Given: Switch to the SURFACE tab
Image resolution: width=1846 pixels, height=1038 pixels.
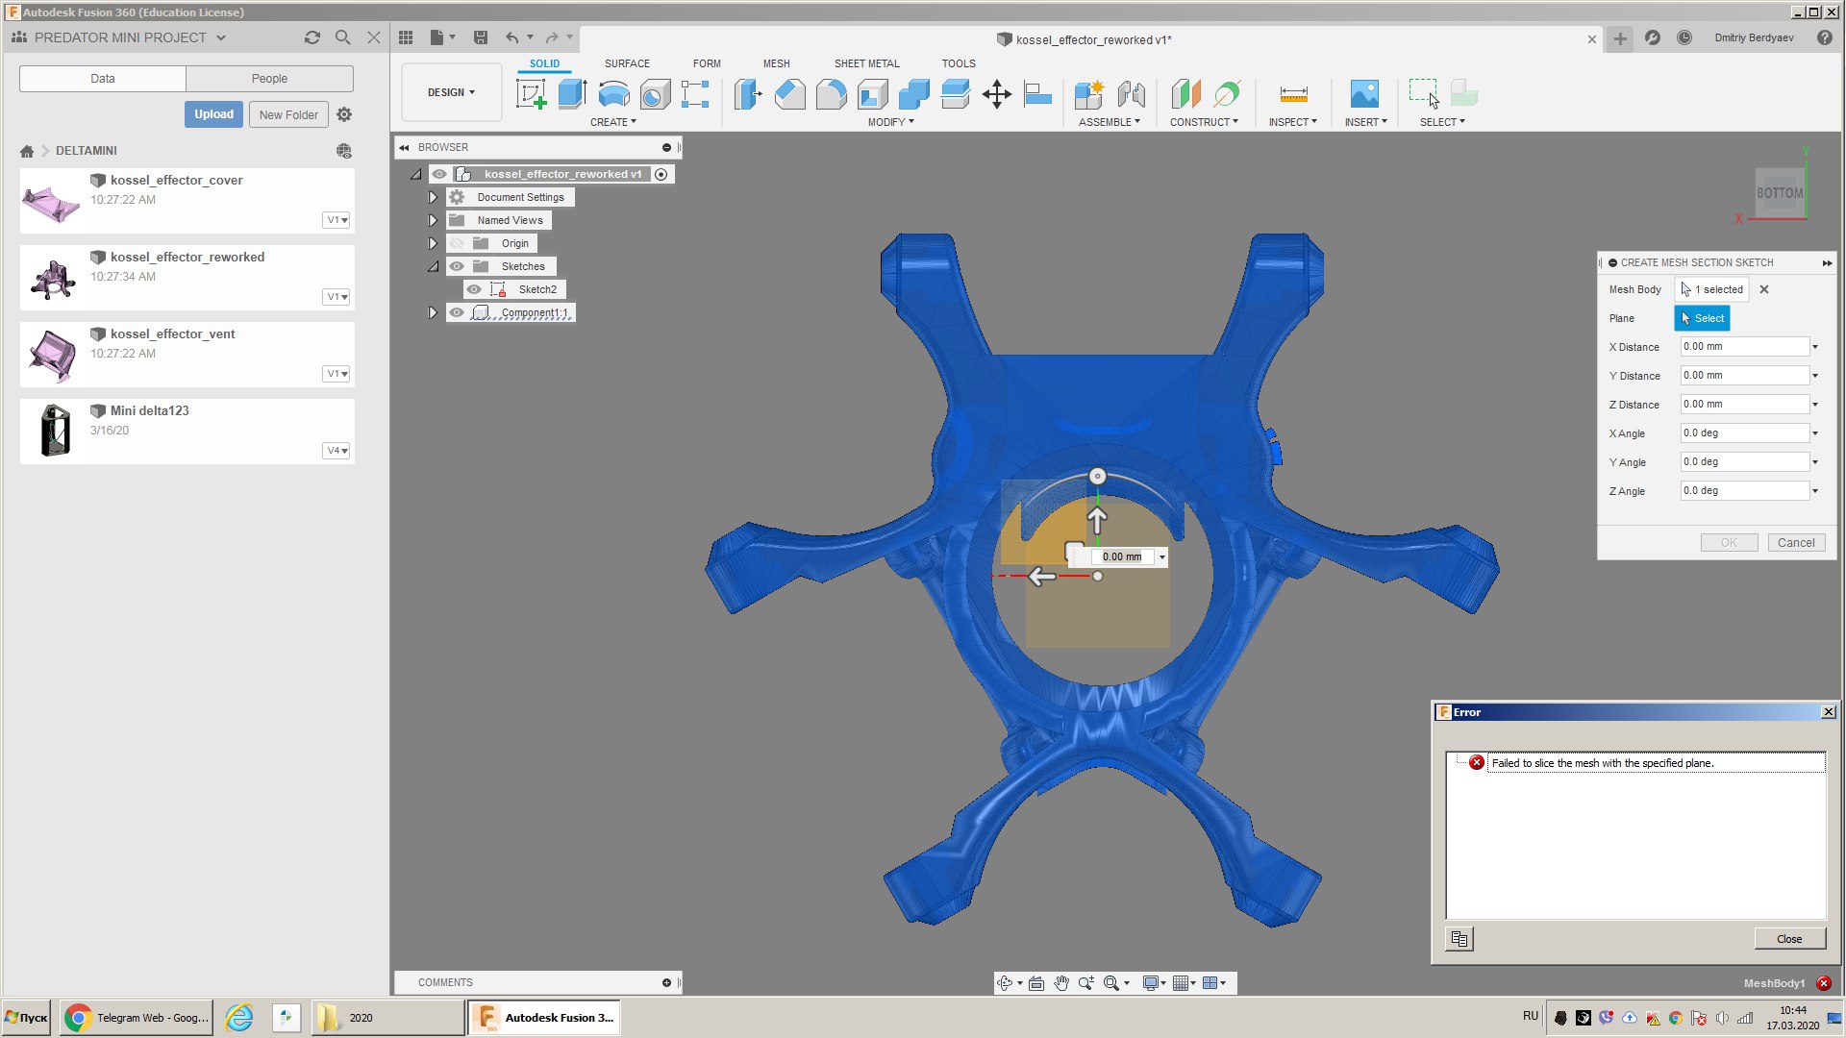Looking at the screenshot, I should coord(627,63).
